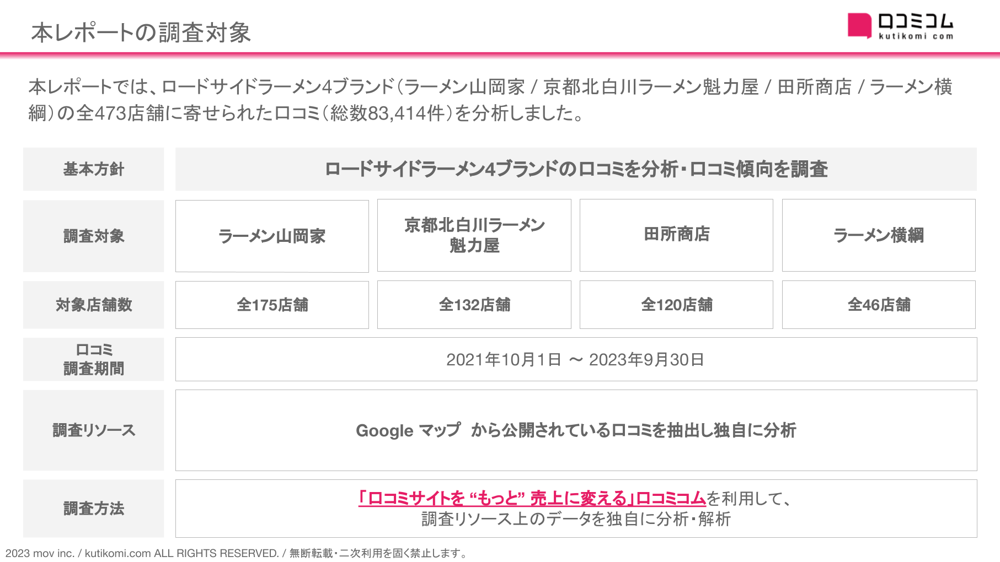Image resolution: width=1000 pixels, height=562 pixels.
Task: Click the 全132店舗 cell
Action: tap(474, 305)
